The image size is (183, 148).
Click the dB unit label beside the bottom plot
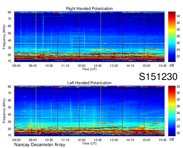(x=172, y=139)
